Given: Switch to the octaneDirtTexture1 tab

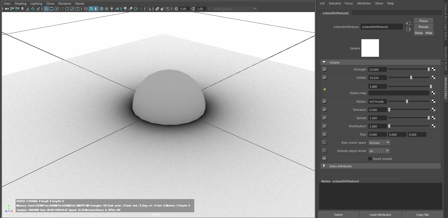Looking at the screenshot, I should [x=335, y=13].
